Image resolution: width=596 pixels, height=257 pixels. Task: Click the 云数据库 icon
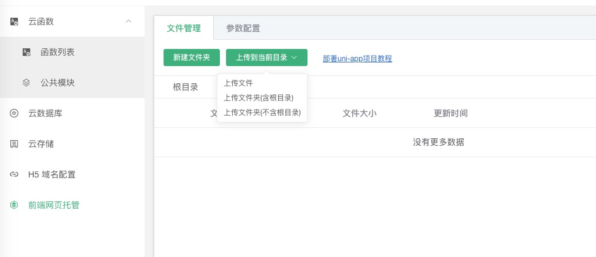tap(14, 113)
